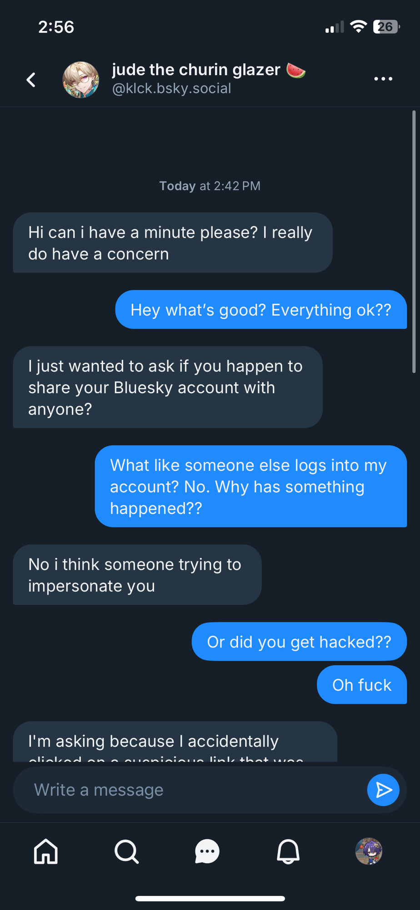Go to the Home tab
420x910 pixels.
coord(46,851)
